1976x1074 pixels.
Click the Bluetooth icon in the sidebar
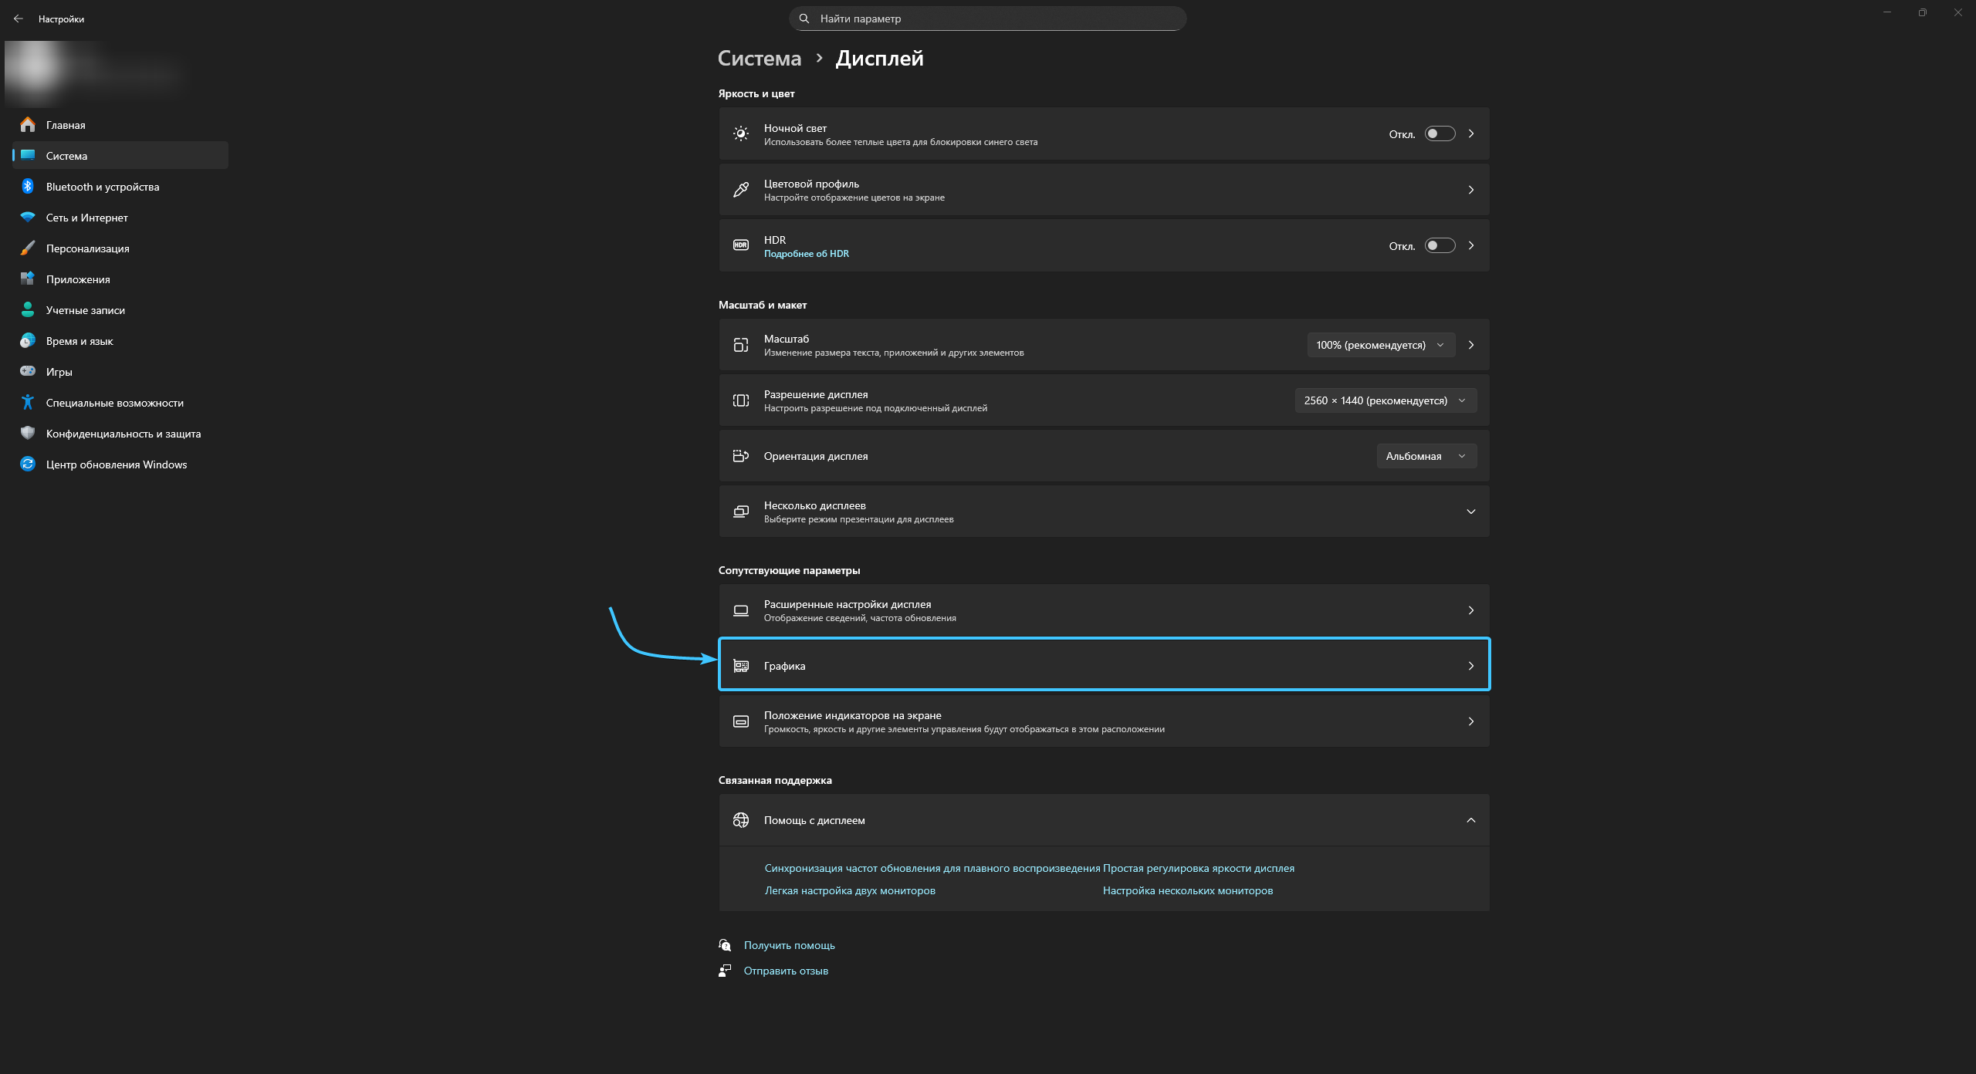coord(28,186)
